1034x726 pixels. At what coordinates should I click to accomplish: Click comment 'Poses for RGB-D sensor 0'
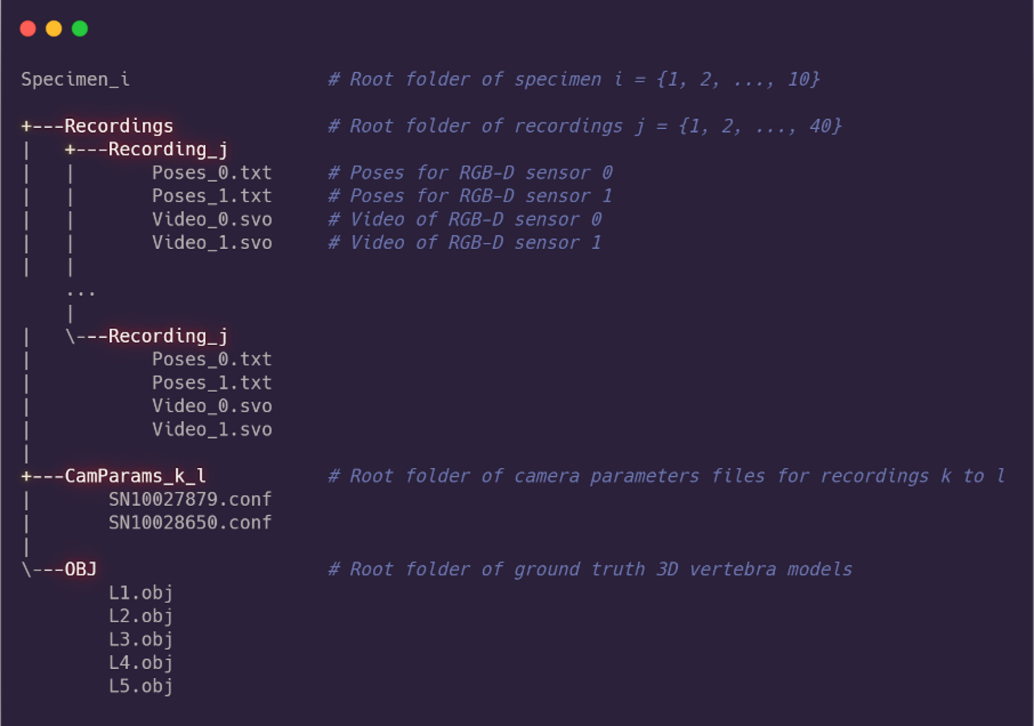click(x=470, y=172)
